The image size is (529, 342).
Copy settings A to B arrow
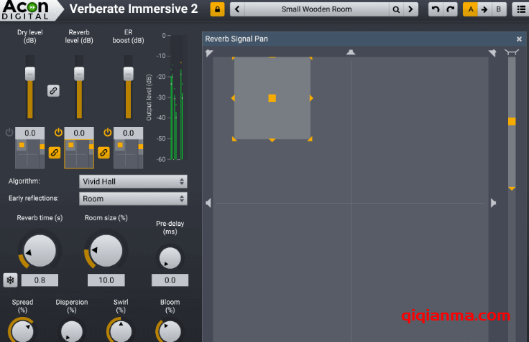point(484,10)
